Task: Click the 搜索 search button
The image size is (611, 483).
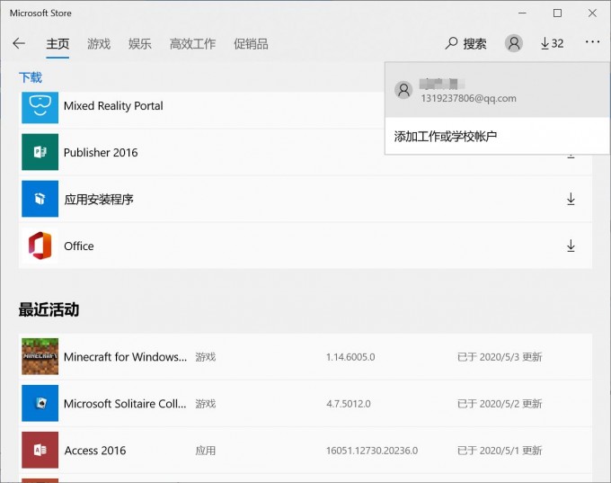Action: click(465, 43)
